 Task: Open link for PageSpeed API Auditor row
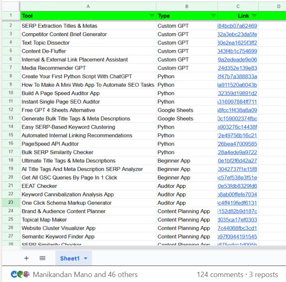(237, 144)
